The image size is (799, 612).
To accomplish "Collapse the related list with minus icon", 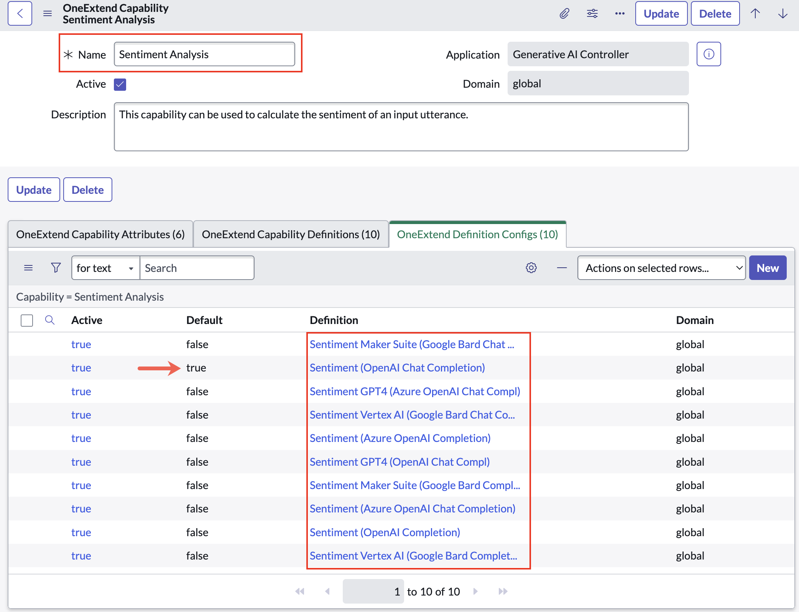I will [562, 268].
